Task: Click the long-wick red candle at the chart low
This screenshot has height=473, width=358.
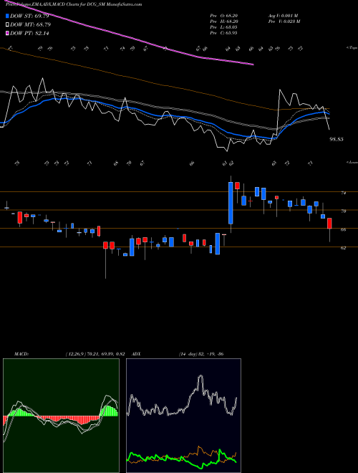Action: (x=105, y=245)
